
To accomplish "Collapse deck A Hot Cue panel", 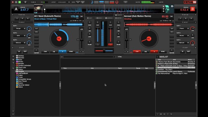I will [x=13, y=15].
